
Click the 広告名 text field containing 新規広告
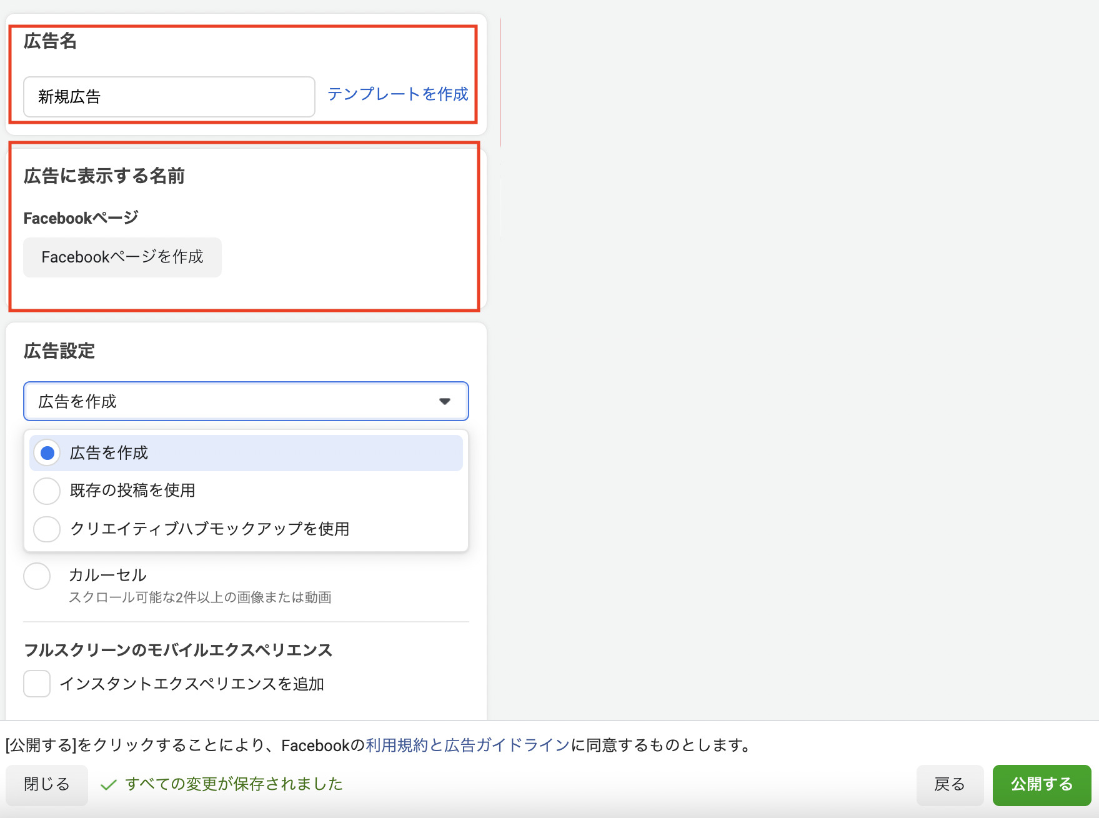point(169,97)
